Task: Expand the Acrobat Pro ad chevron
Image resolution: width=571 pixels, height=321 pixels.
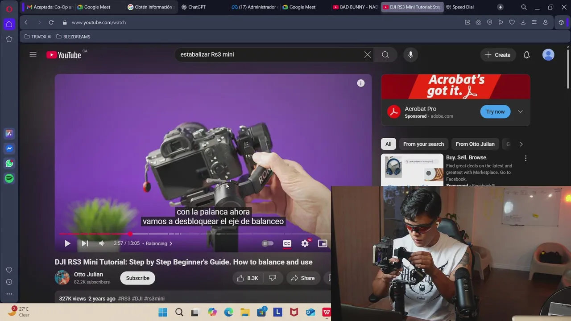Action: [x=520, y=111]
